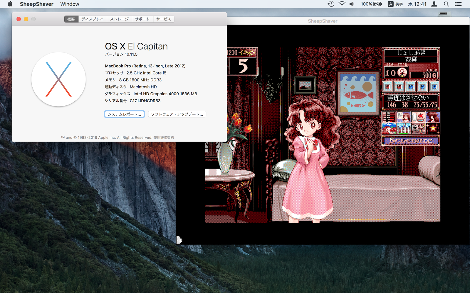Open the shield and sword equipment icon
The image size is (470, 293).
(418, 129)
